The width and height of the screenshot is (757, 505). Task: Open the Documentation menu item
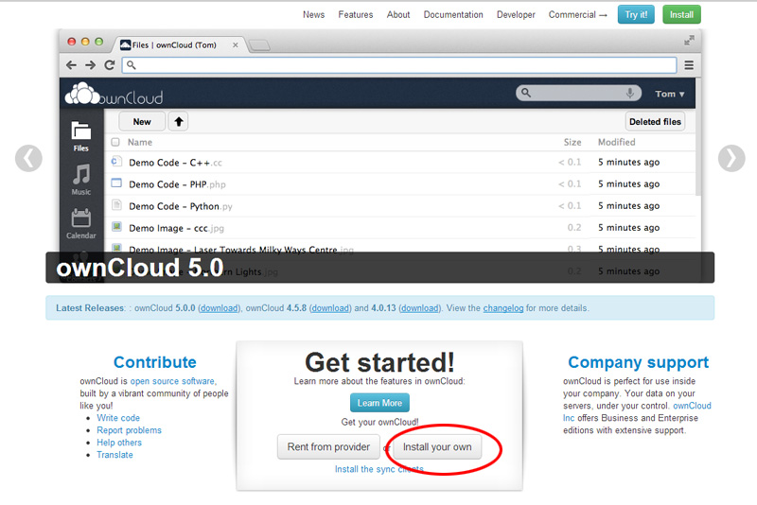(x=453, y=15)
